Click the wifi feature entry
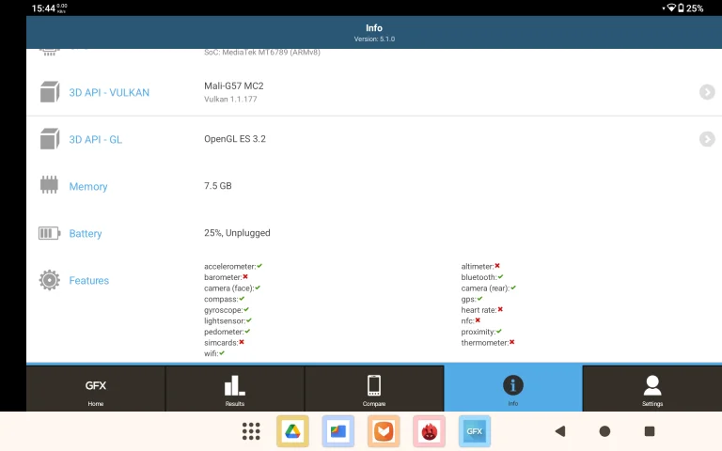Image resolution: width=722 pixels, height=451 pixels. point(214,353)
